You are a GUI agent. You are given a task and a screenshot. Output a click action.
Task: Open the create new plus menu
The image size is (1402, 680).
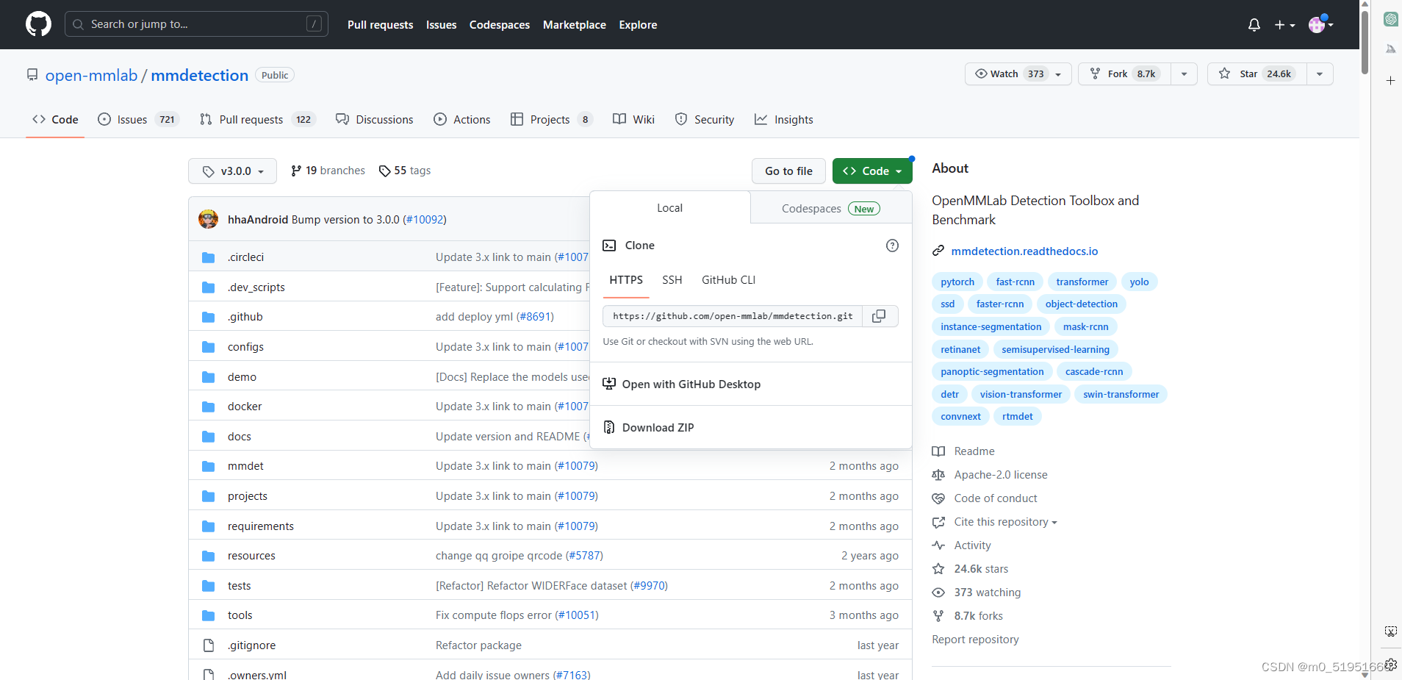pyautogui.click(x=1284, y=25)
